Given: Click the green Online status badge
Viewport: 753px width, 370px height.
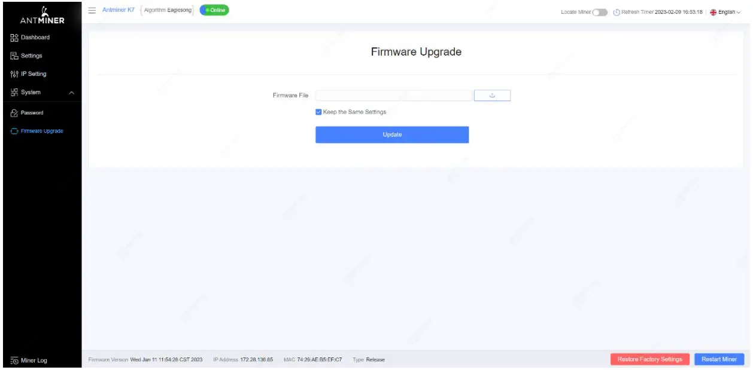Looking at the screenshot, I should 214,10.
